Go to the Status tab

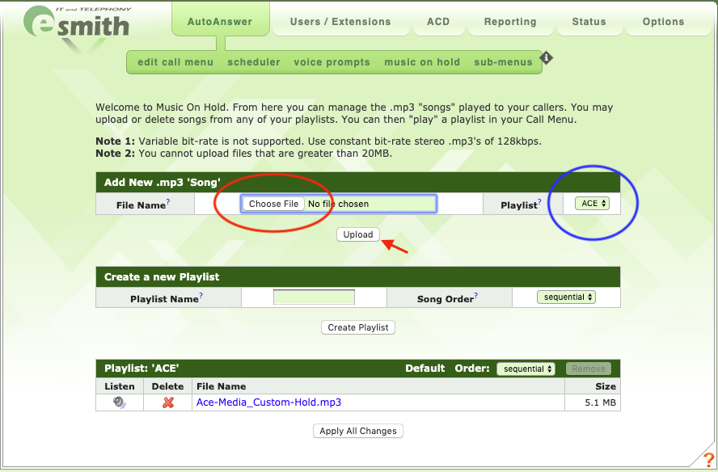pyautogui.click(x=589, y=22)
